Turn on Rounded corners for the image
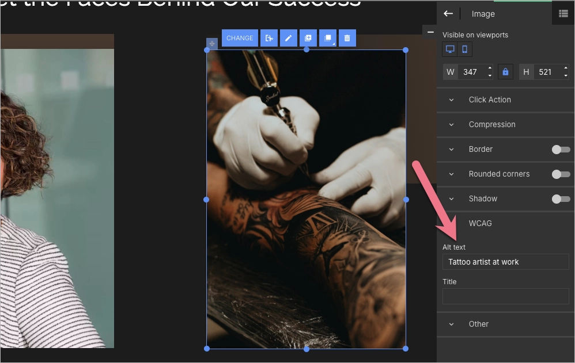The image size is (575, 363). click(559, 174)
